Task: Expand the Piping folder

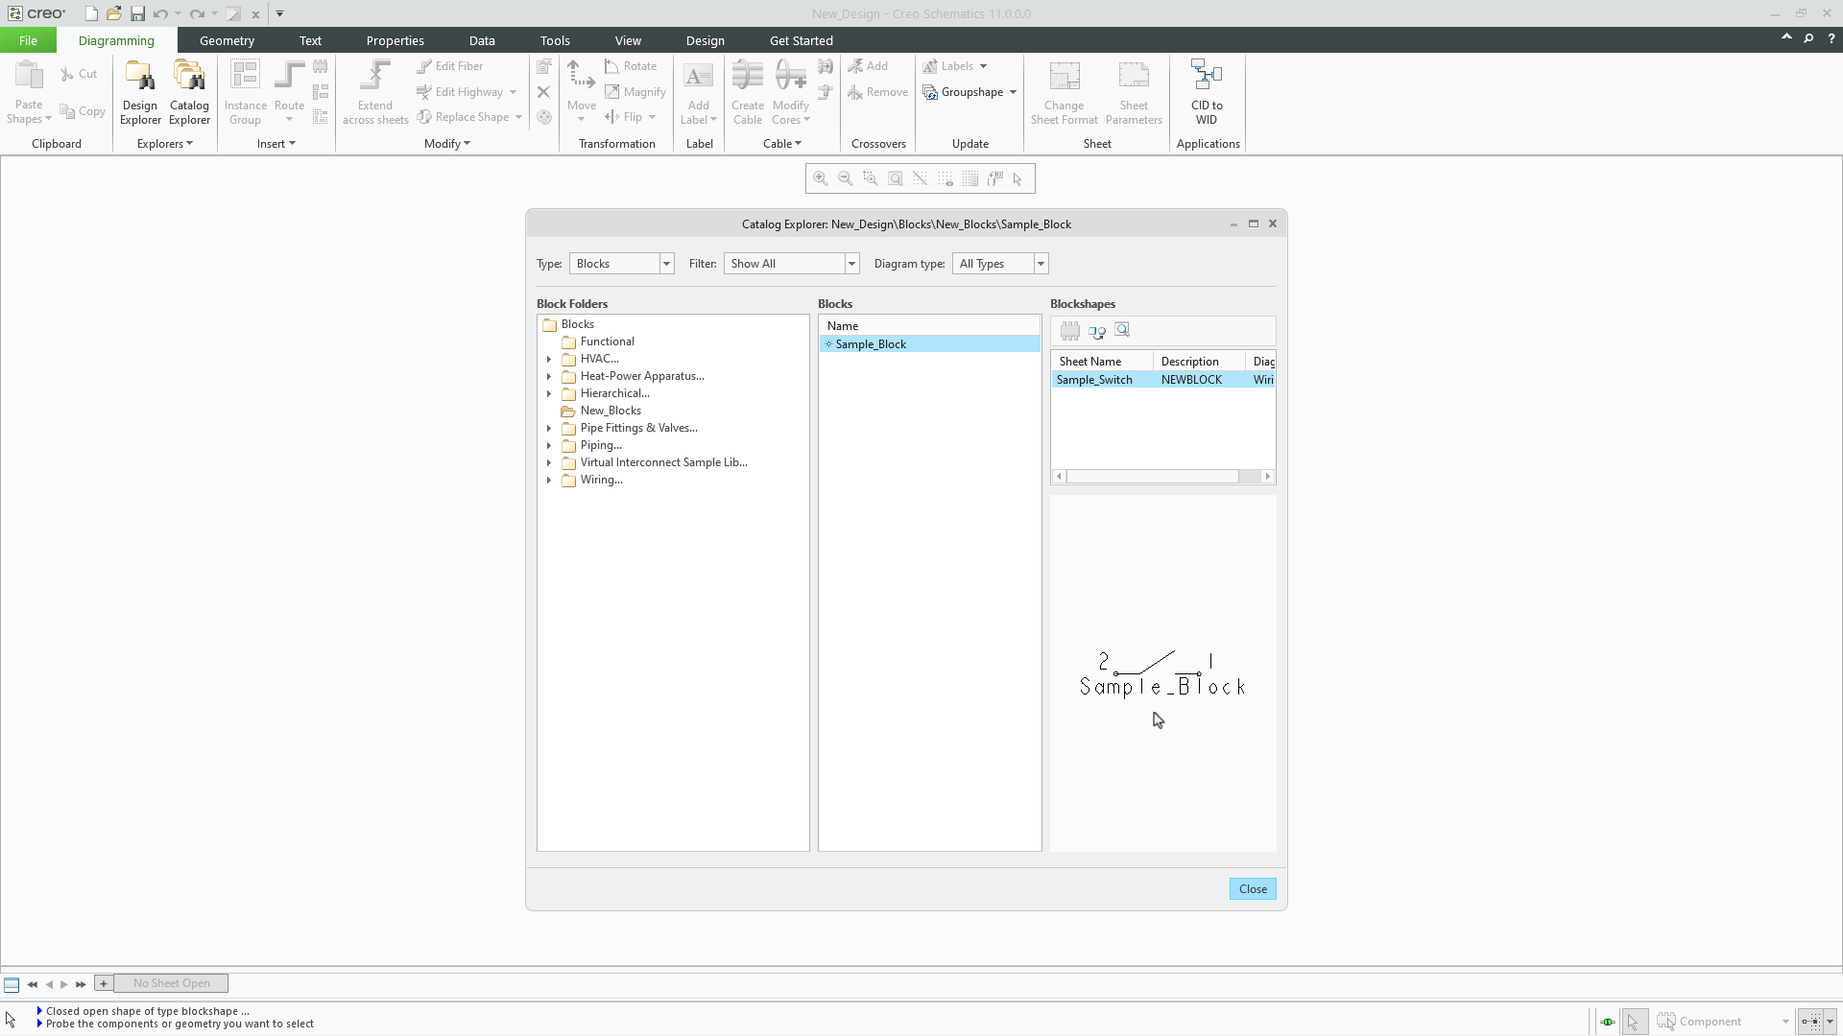Action: (x=549, y=446)
